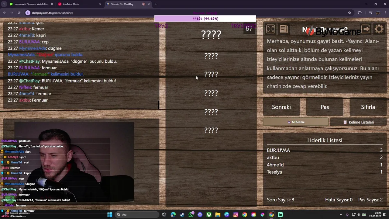Screen dimensions: 389x219
Task: Open the Xbox app from the taskbar
Action: click(x=209, y=214)
